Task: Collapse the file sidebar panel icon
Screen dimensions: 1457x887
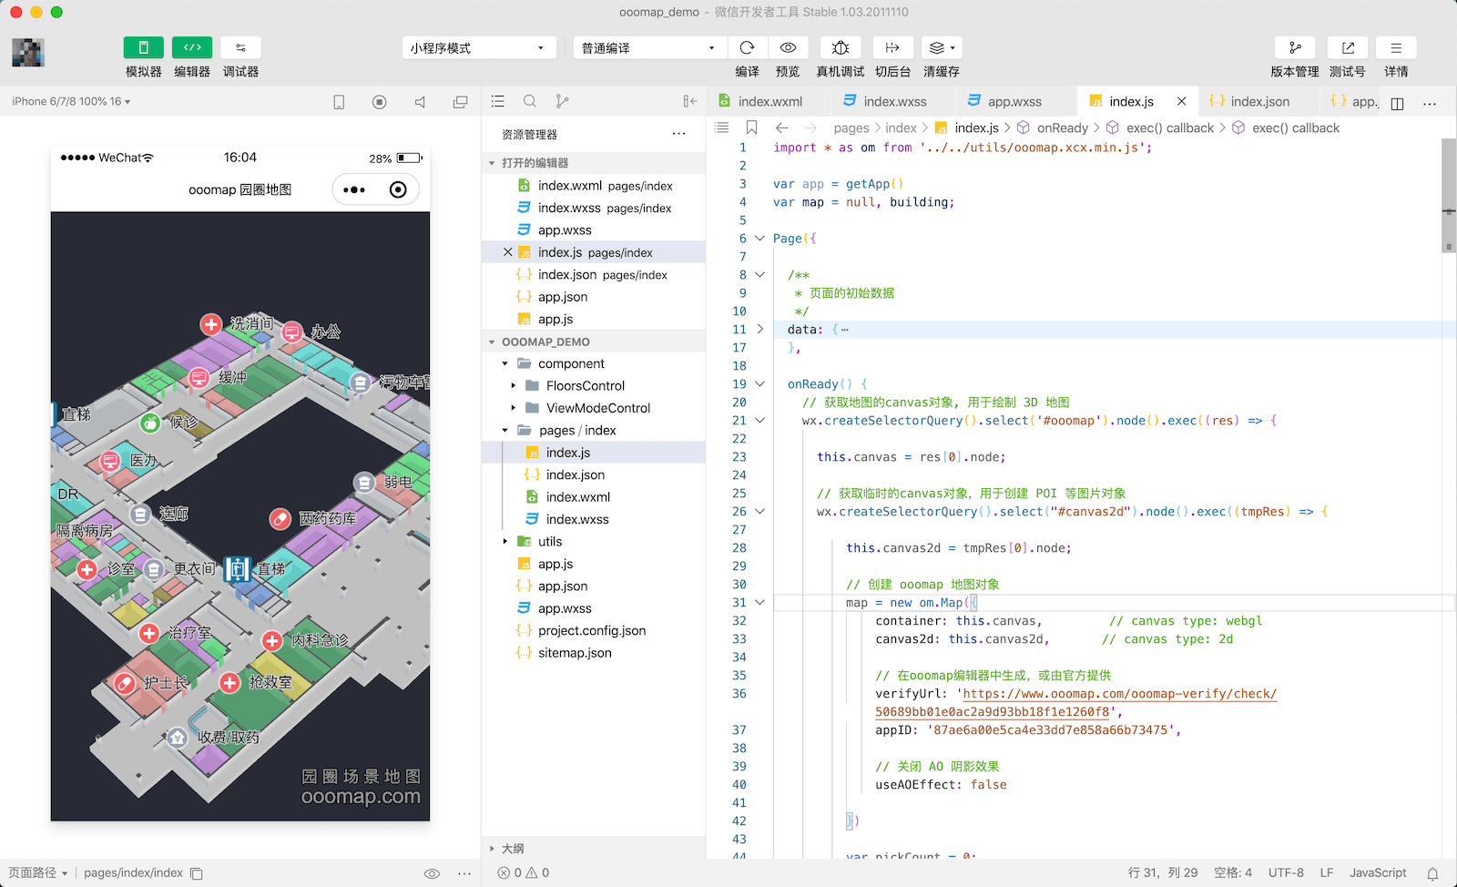Action: click(690, 101)
